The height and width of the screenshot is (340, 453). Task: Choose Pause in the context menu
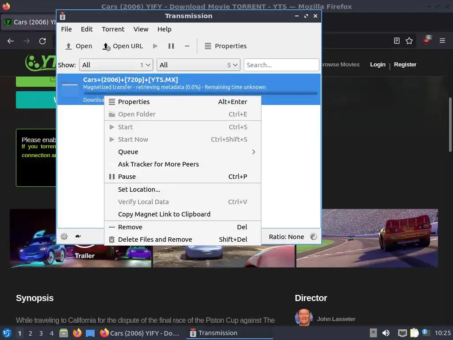pyautogui.click(x=183, y=177)
